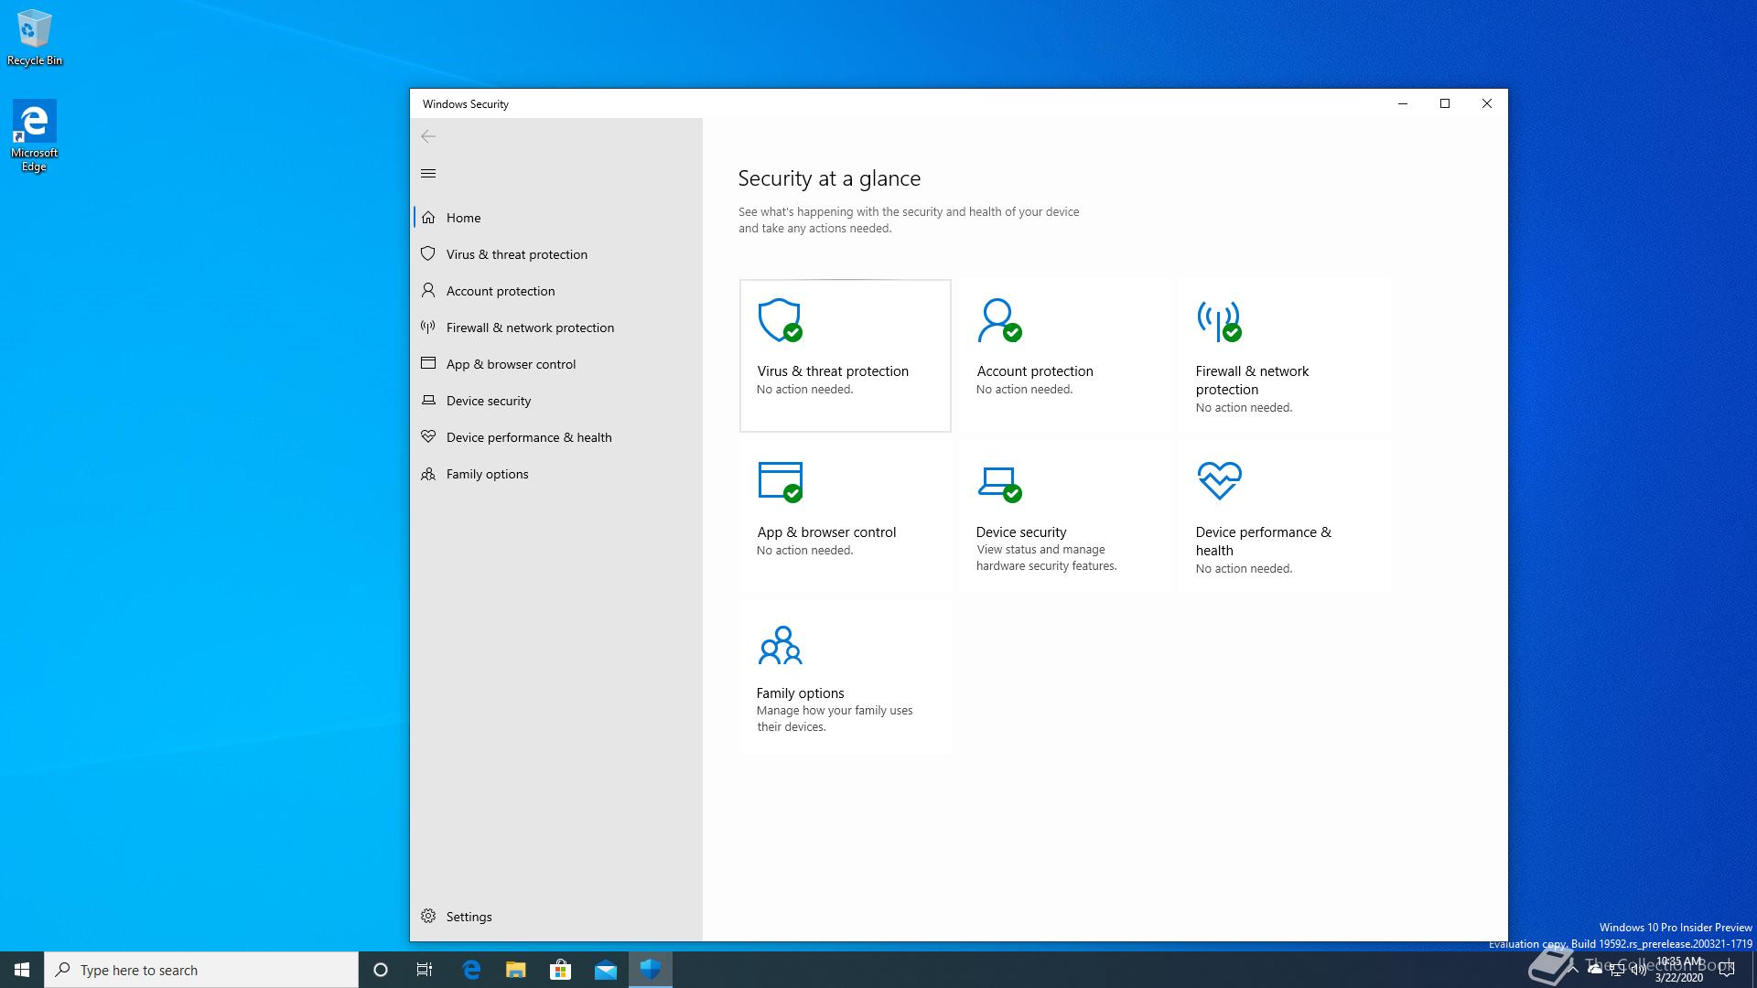Click the Home house icon in sidebar
This screenshot has width=1757, height=988.
click(428, 217)
